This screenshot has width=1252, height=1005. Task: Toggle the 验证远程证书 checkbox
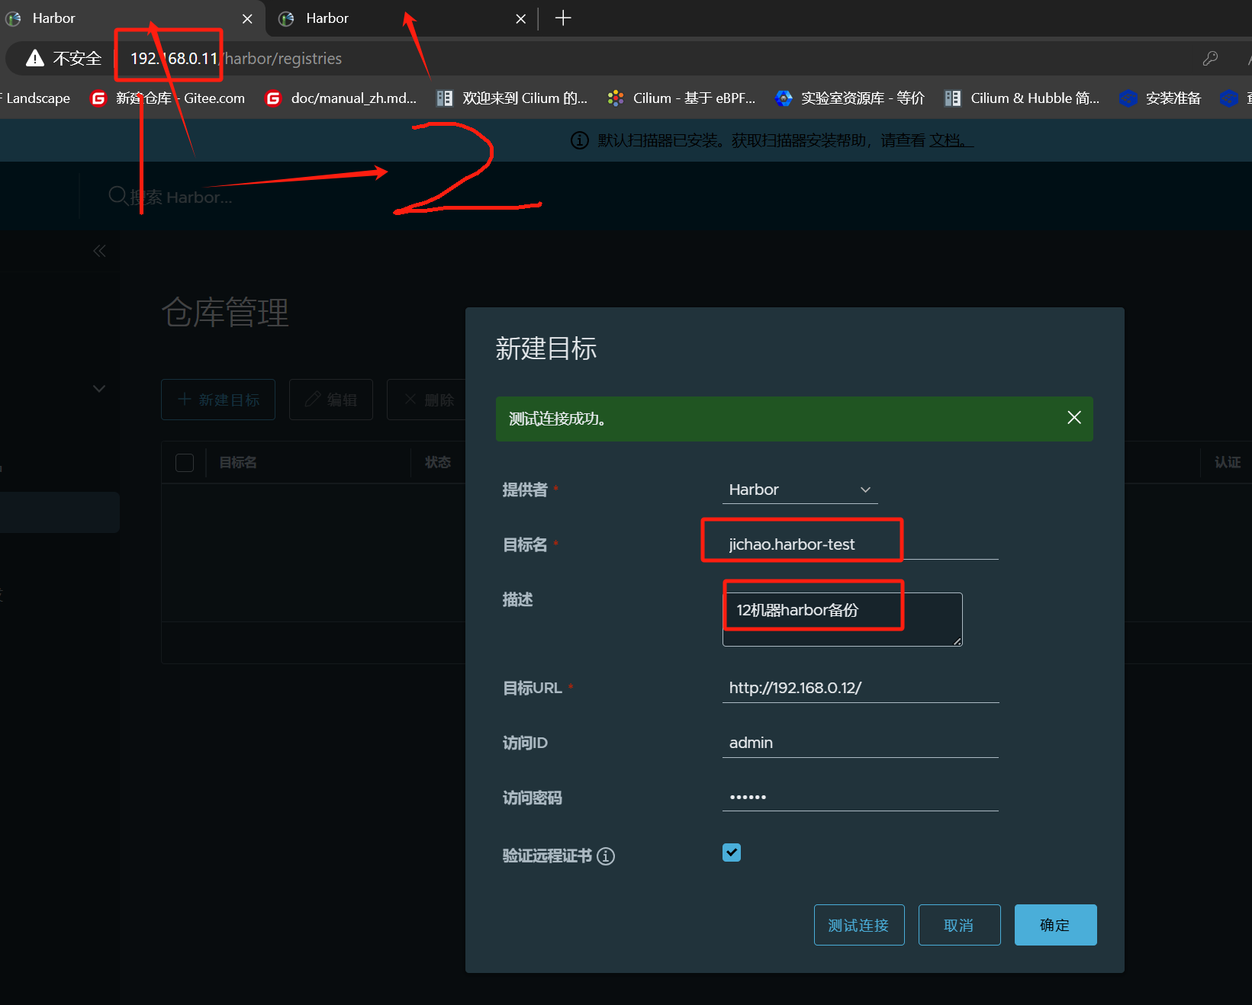click(x=732, y=852)
